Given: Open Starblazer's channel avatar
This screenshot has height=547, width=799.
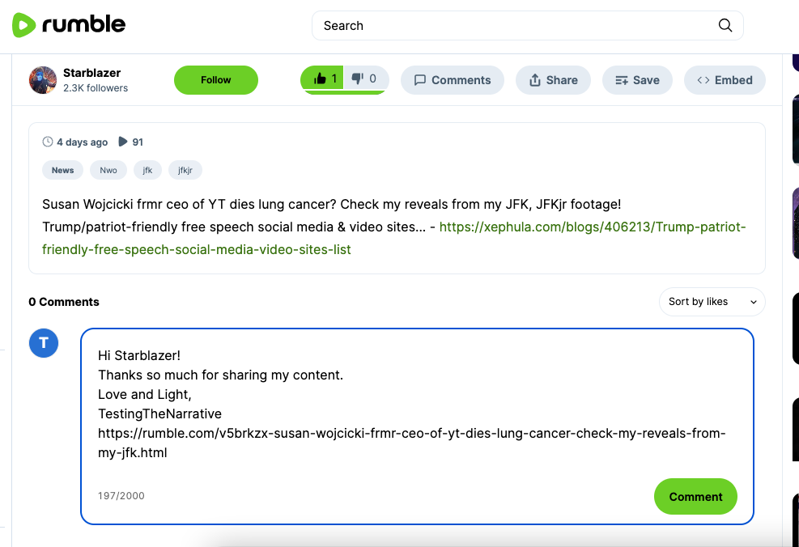Looking at the screenshot, I should pos(43,80).
